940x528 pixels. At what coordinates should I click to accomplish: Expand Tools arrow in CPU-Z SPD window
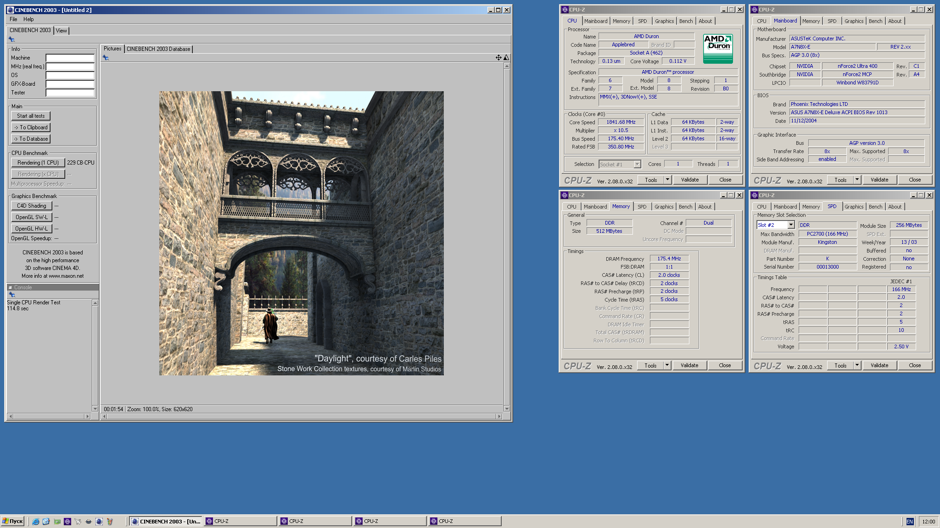coord(857,365)
